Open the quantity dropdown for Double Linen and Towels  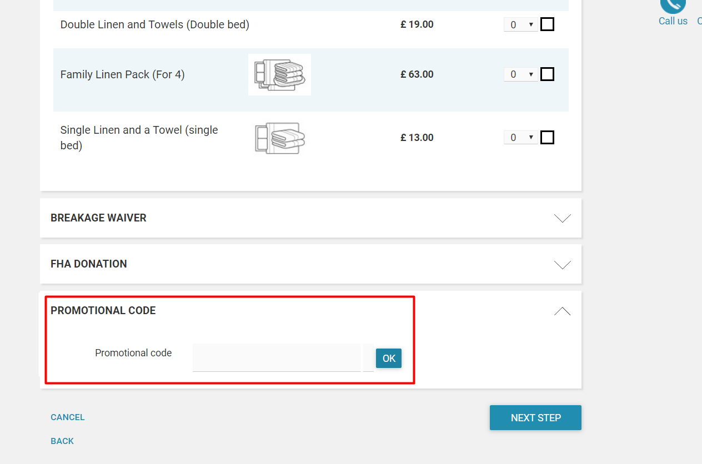(x=520, y=24)
